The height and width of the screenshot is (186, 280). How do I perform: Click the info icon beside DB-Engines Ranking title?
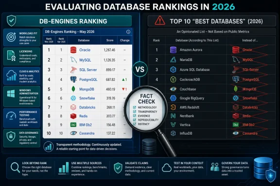(x=128, y=32)
